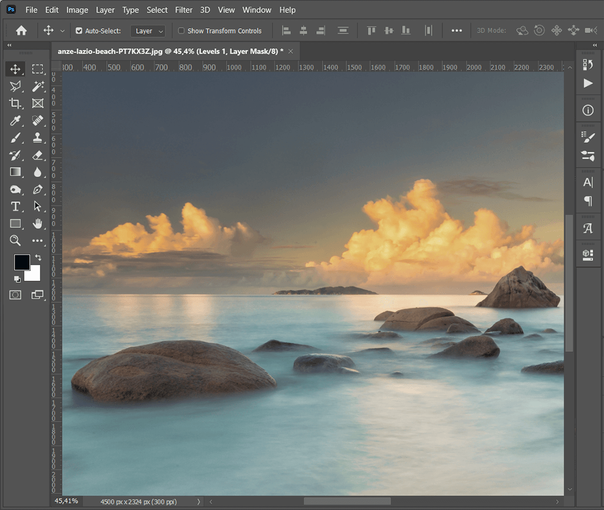Select the Brush tool

(x=15, y=138)
